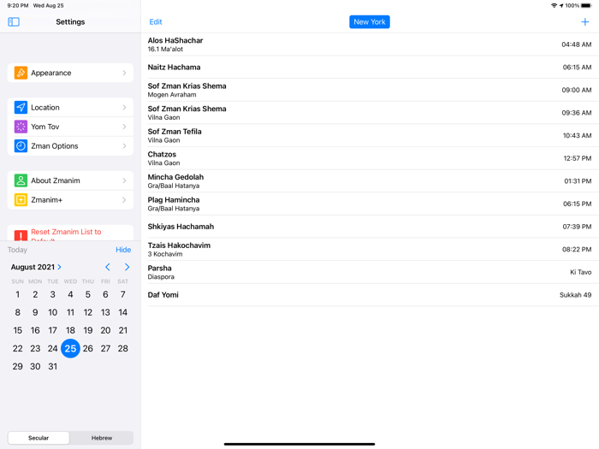599x449 pixels.
Task: Click the red Reset warning icon
Action: 21,235
